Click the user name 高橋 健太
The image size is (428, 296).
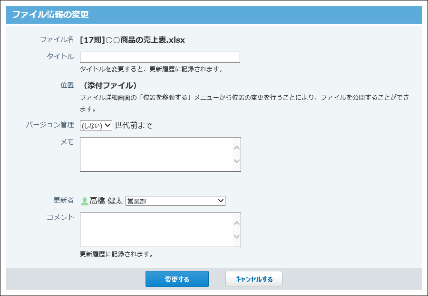[x=106, y=201]
